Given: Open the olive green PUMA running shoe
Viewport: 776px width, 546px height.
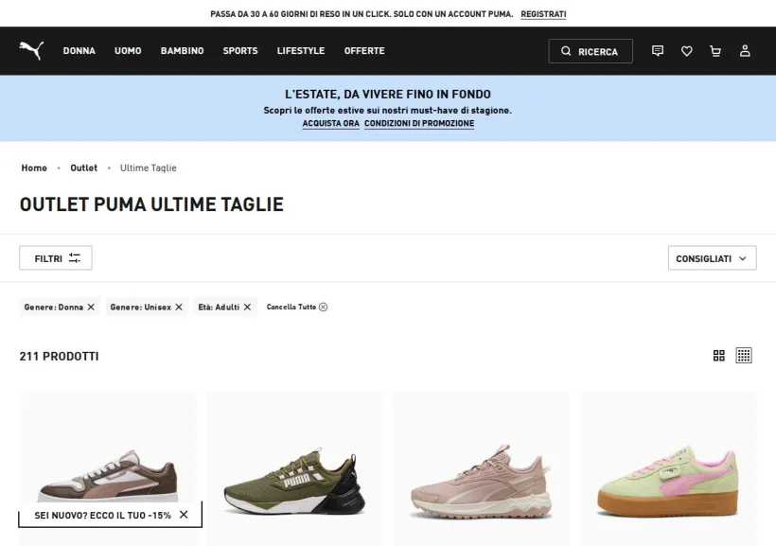Looking at the screenshot, I should click(294, 468).
